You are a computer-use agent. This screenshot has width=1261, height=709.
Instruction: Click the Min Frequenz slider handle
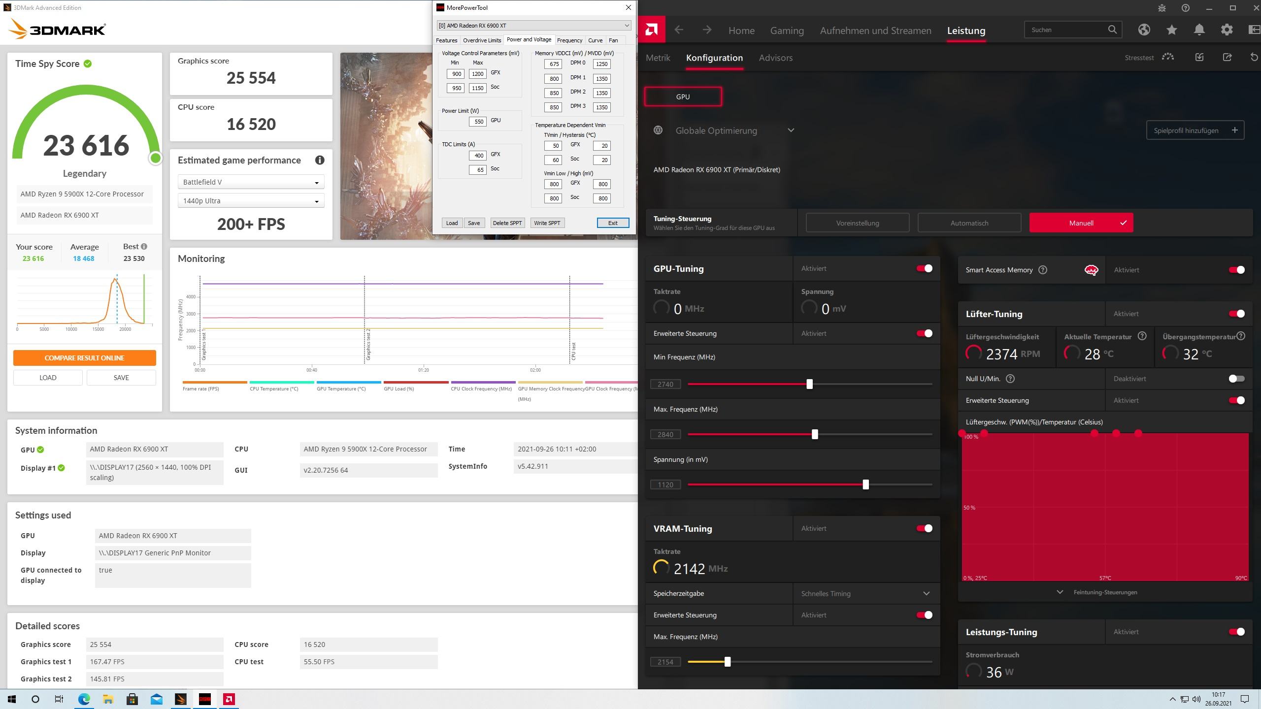pos(809,384)
